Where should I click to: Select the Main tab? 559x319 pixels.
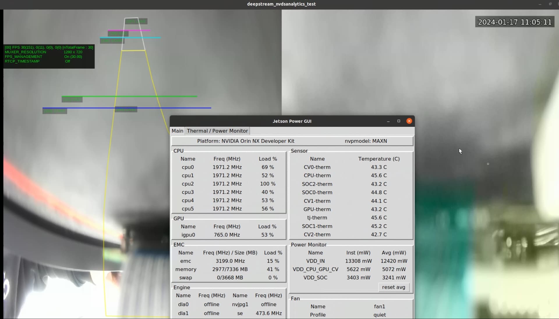pyautogui.click(x=177, y=131)
